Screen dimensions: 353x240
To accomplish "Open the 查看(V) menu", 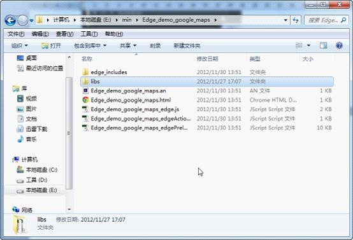I will tap(64, 34).
